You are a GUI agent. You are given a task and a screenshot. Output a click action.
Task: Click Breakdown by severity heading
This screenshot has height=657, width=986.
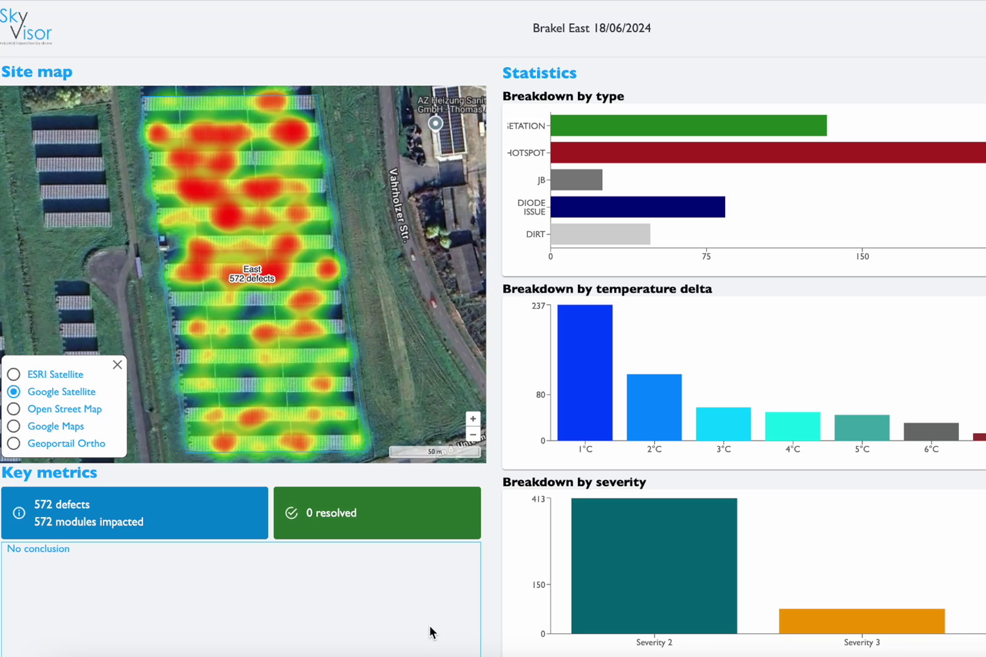pos(575,482)
